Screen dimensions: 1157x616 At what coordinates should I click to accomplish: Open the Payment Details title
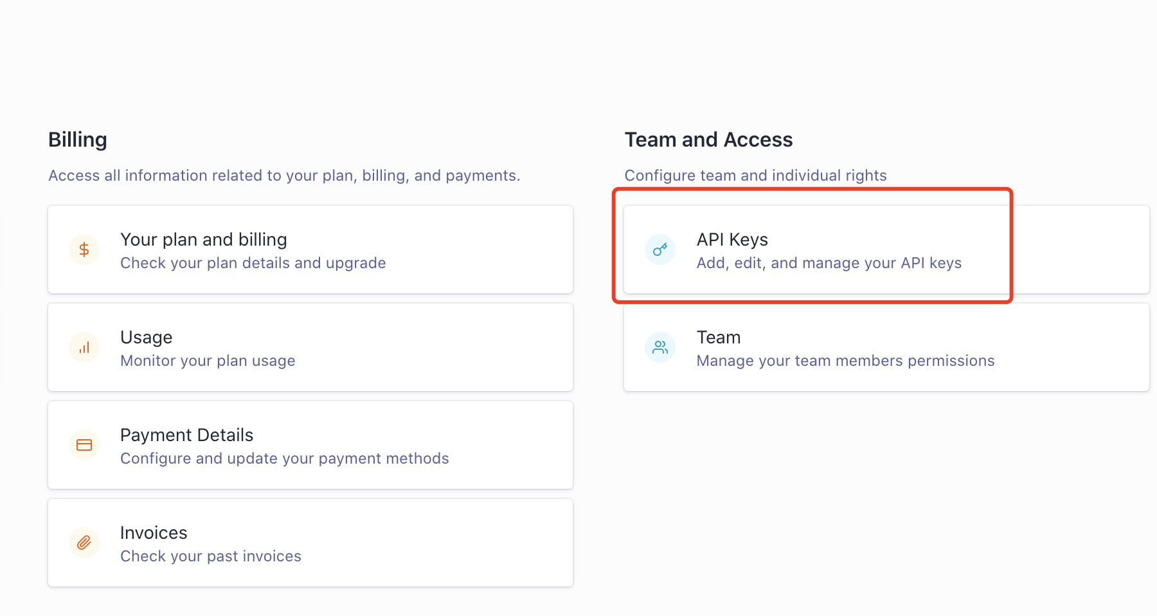point(187,435)
